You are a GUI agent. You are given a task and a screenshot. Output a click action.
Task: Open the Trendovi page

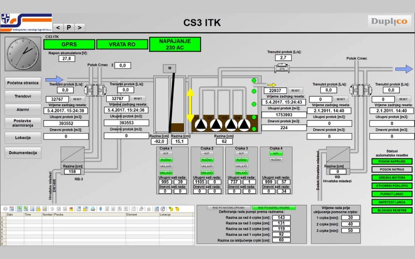[x=23, y=96]
